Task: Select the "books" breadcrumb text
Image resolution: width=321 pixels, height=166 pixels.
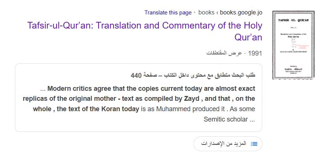Action: click(x=206, y=13)
